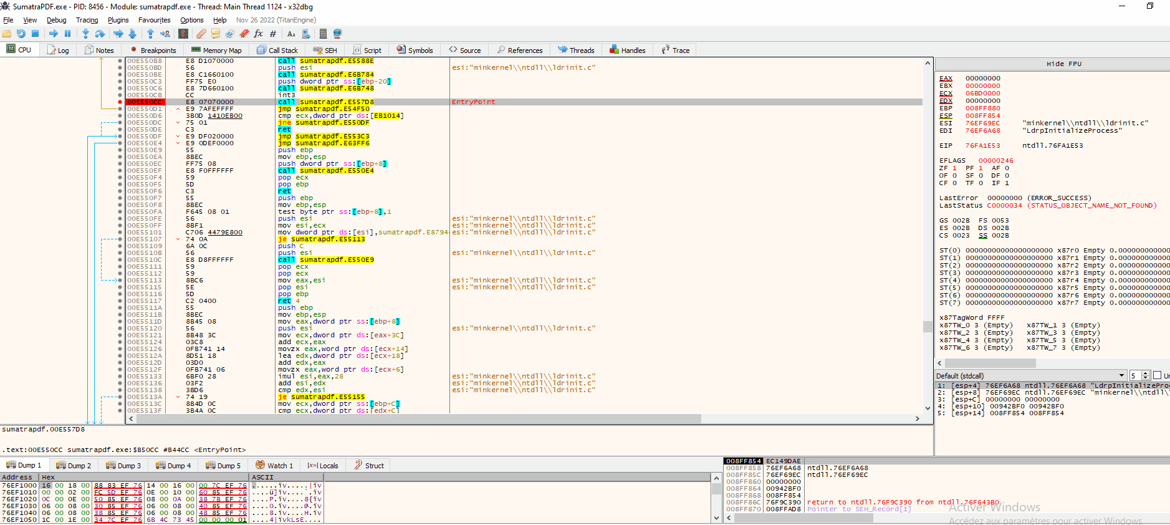Toggle breakpoint bullet at address 00E55126
This screenshot has width=1170, height=525.
(120, 349)
